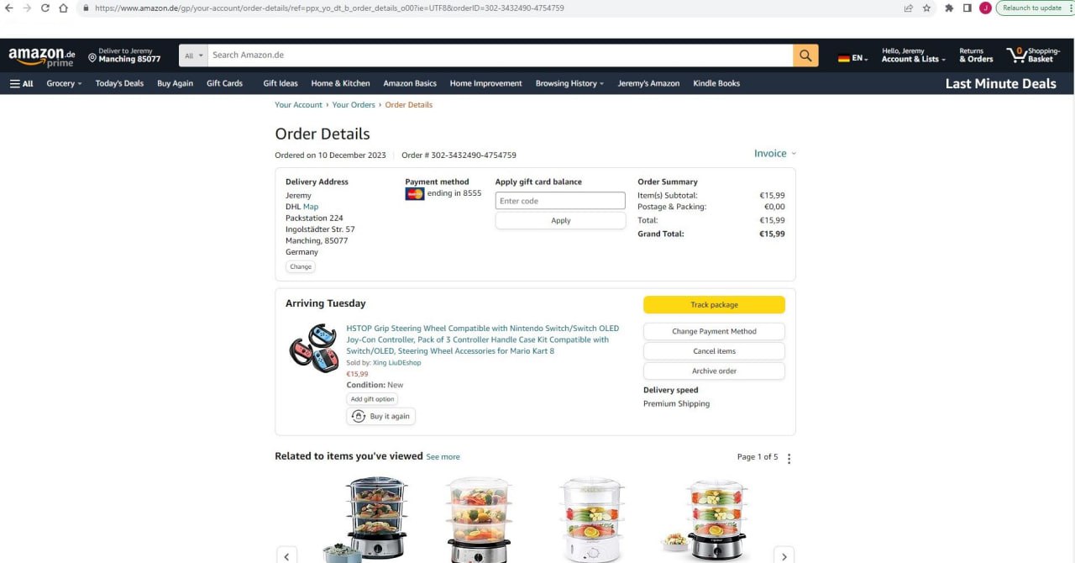Click the Cancel items button
The height and width of the screenshot is (563, 1075).
(714, 351)
